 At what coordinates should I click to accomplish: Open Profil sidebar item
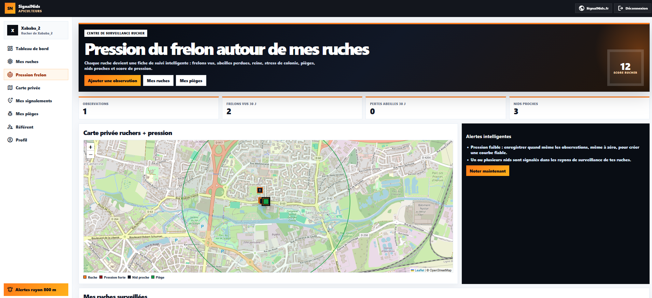[36, 140]
